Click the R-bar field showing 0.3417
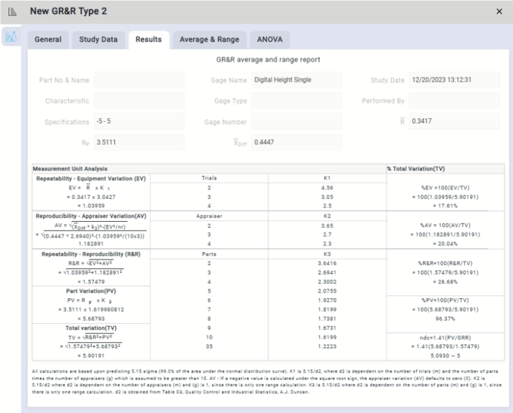Screen dimensions: 513x413 pos(454,122)
